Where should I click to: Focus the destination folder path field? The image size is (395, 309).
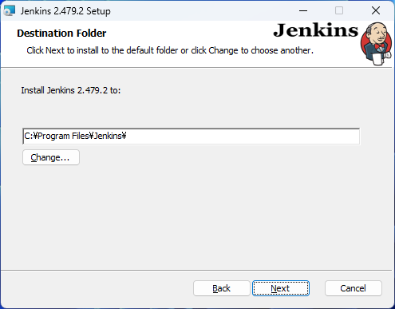point(192,137)
